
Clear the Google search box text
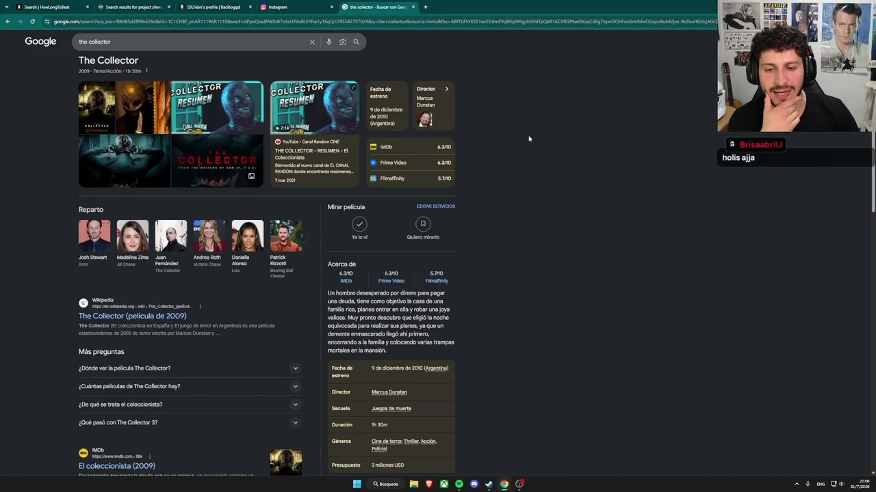pos(312,42)
